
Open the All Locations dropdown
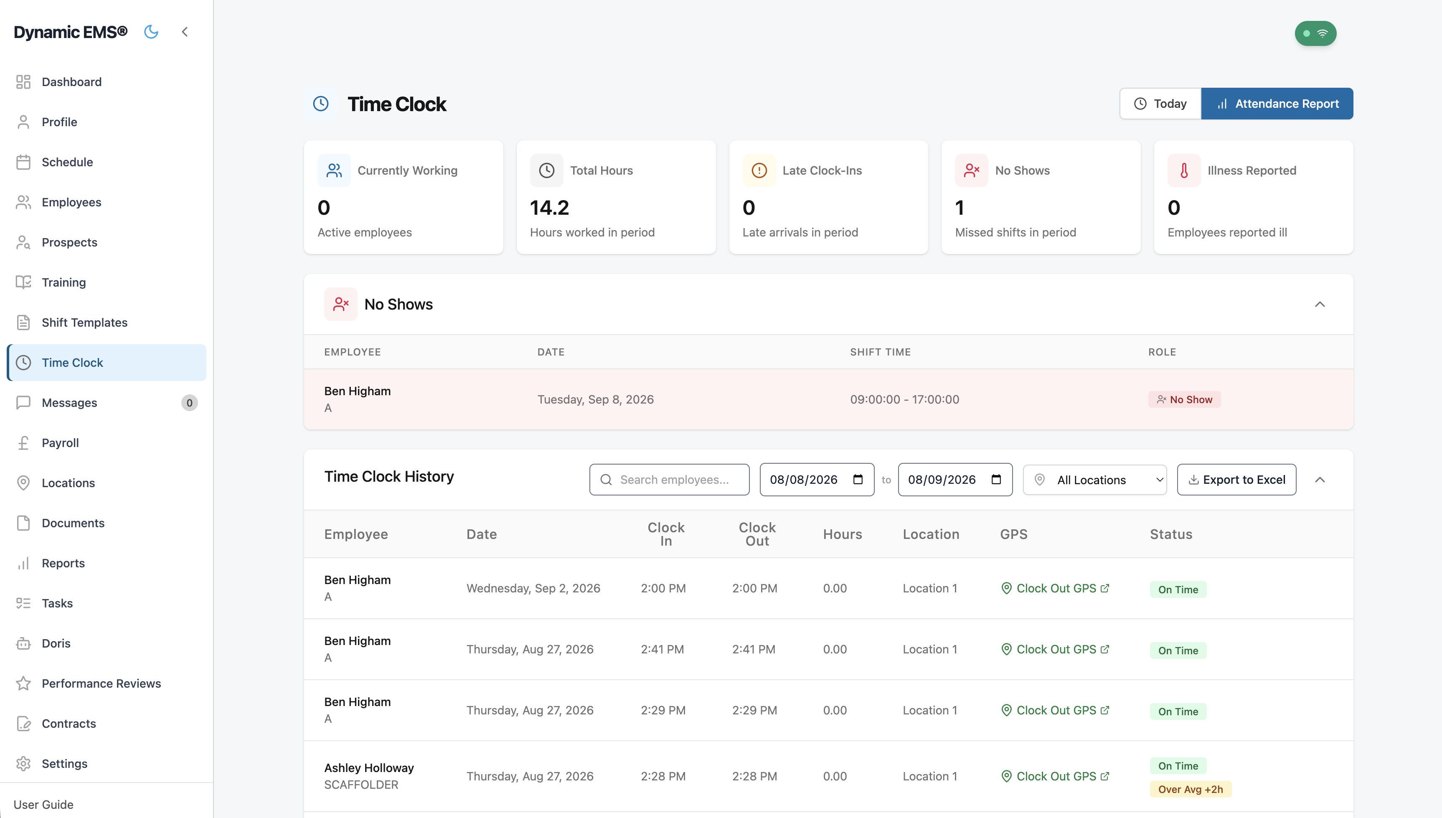pos(1094,480)
